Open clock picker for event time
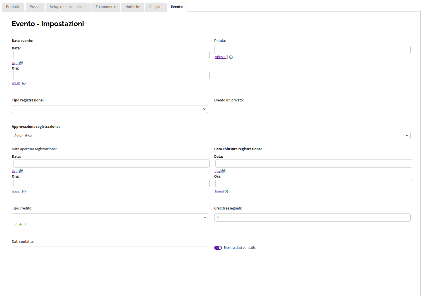 click(x=24, y=83)
